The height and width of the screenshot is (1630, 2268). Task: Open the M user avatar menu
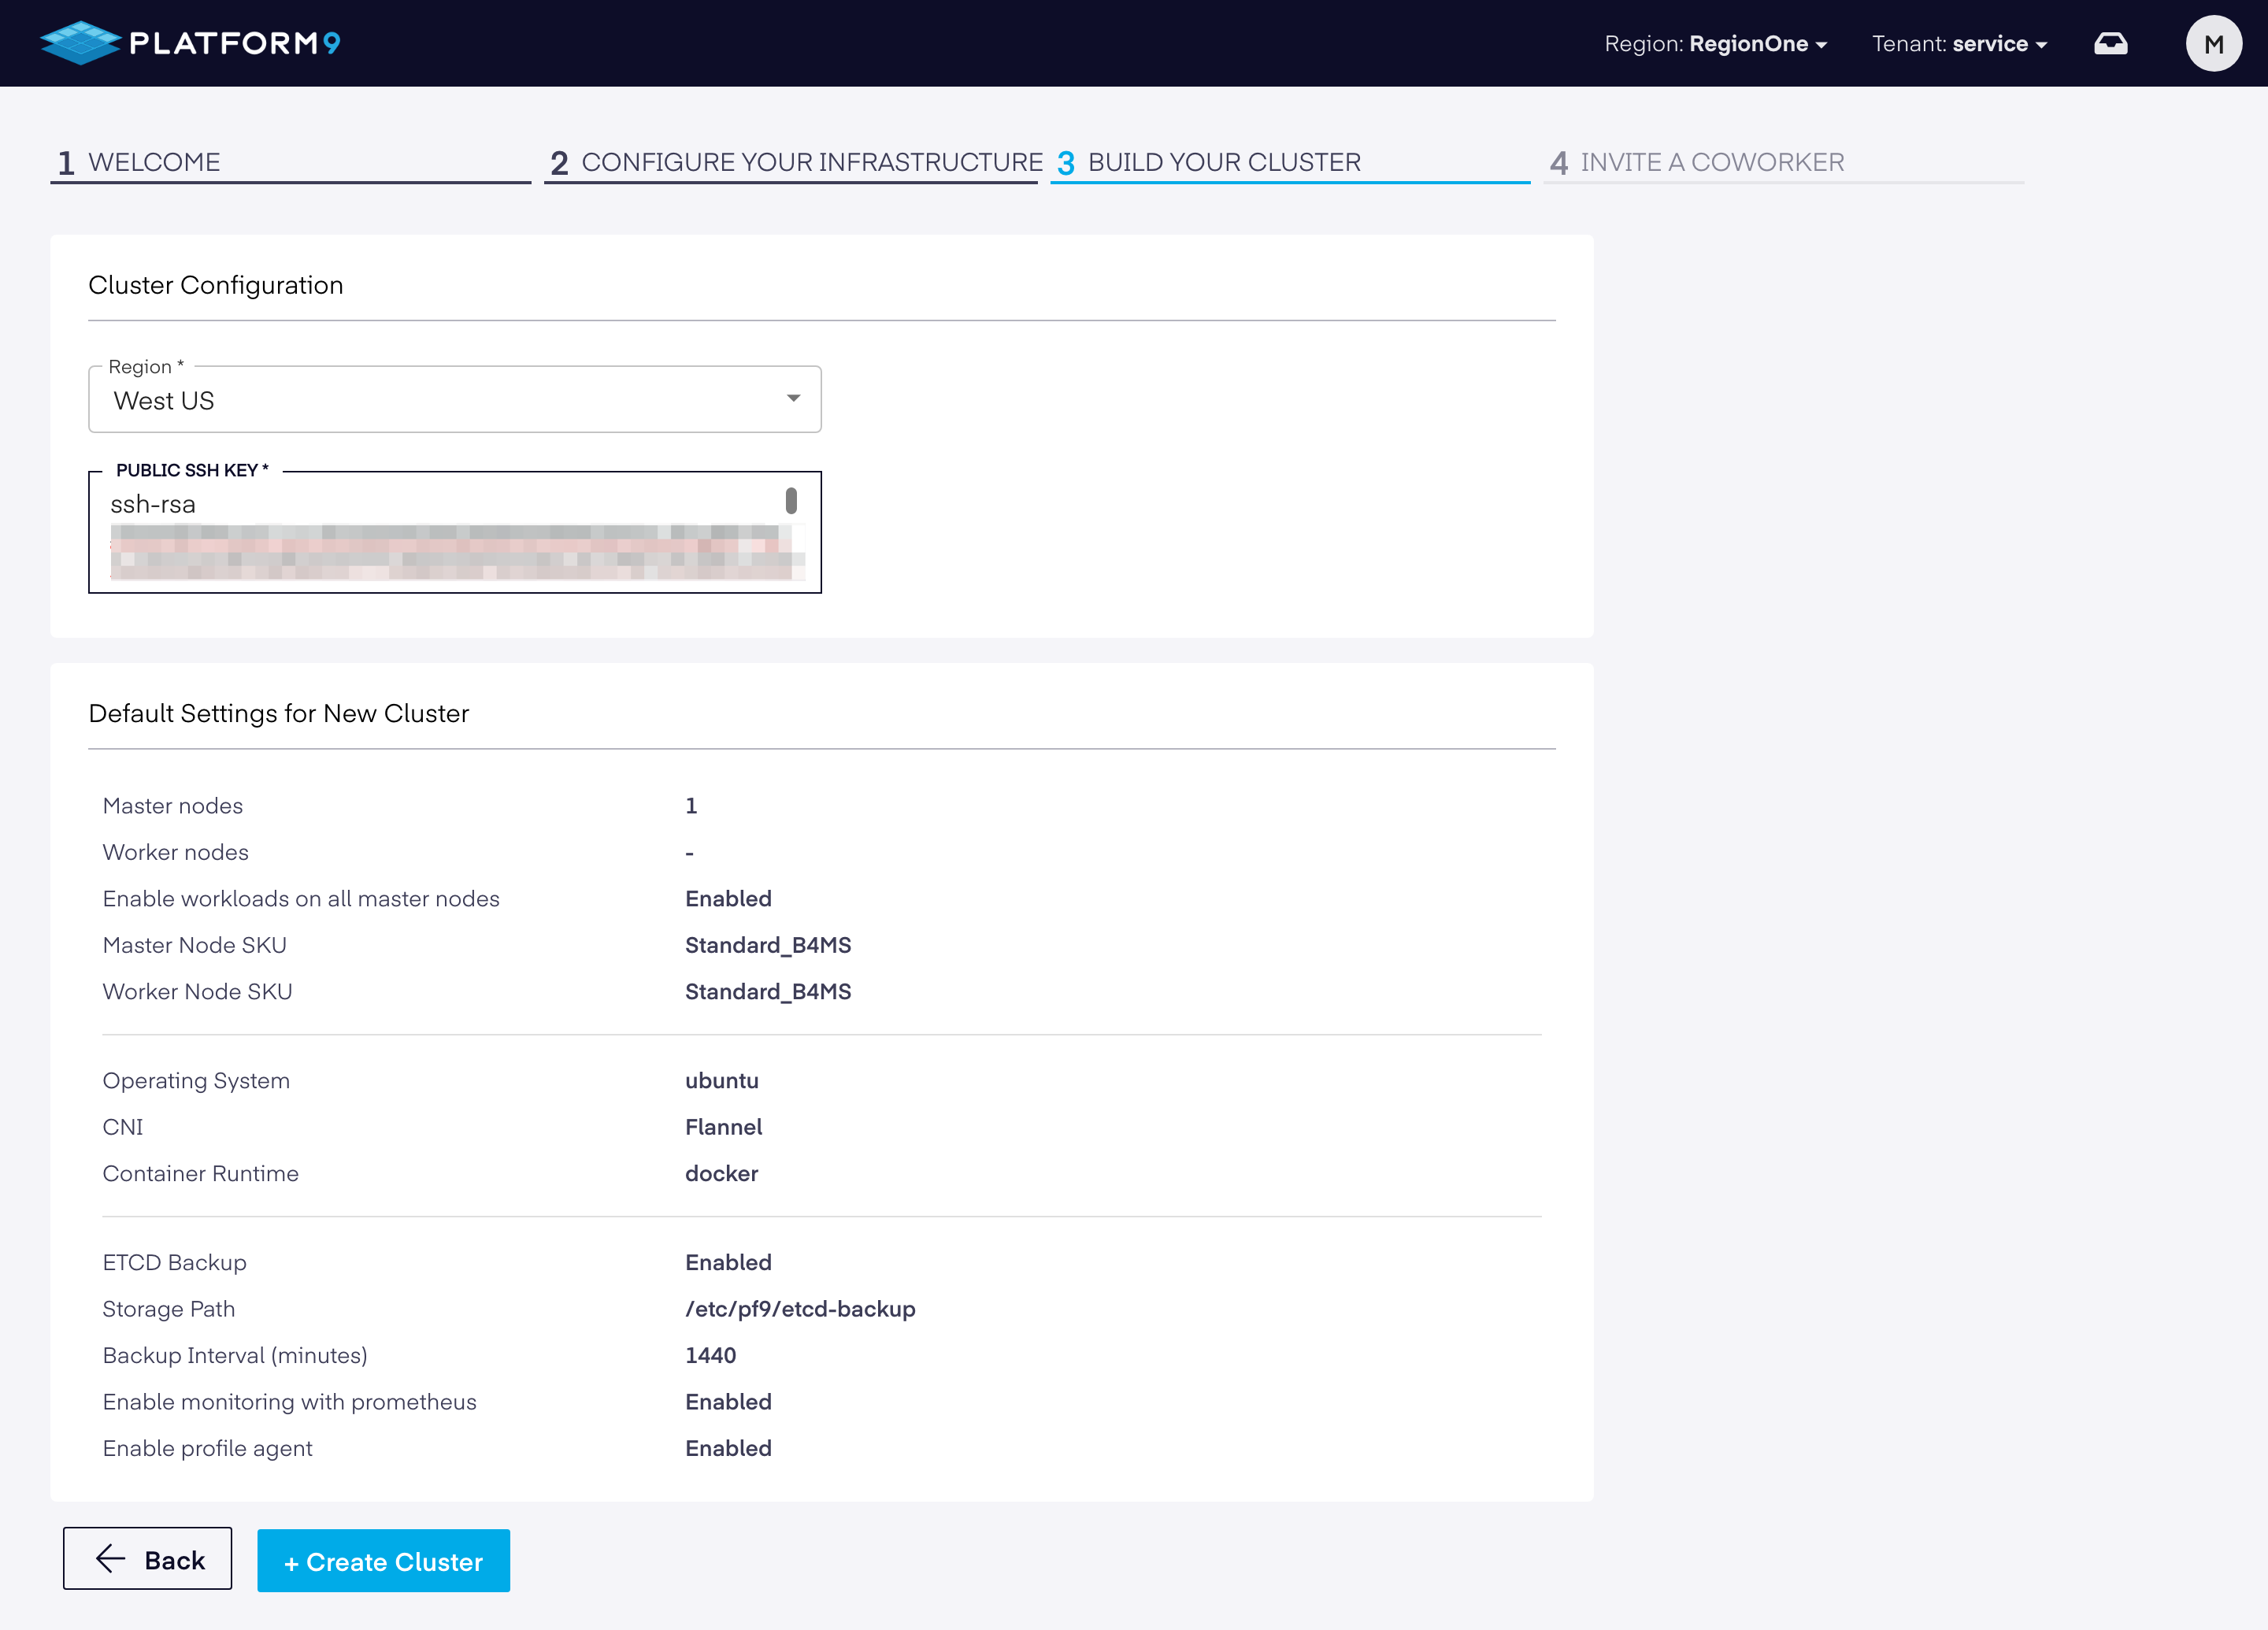coord(2213,44)
